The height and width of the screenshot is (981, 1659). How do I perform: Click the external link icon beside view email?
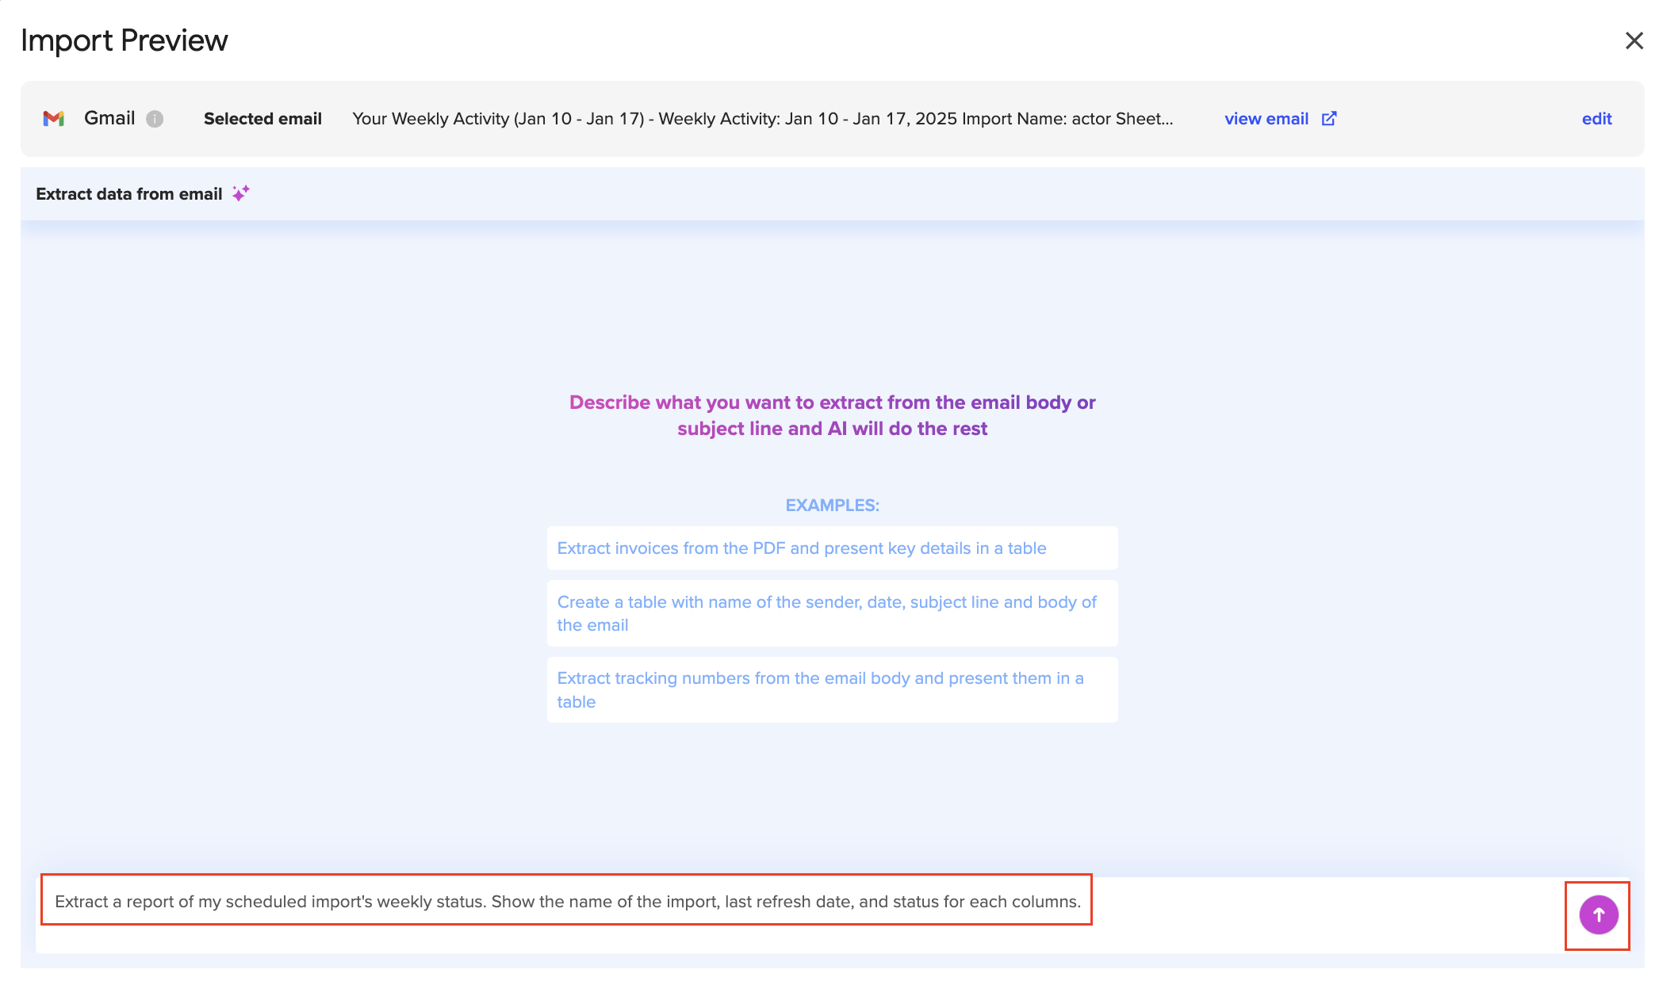[x=1329, y=119]
